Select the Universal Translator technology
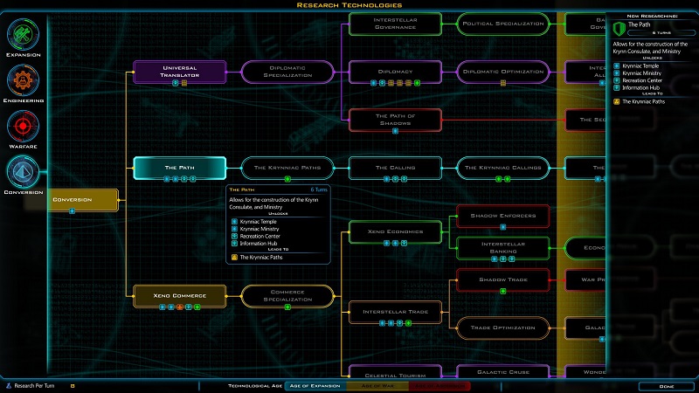Screen dimensions: 699x393 [180, 72]
